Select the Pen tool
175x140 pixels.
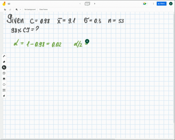point(4,56)
